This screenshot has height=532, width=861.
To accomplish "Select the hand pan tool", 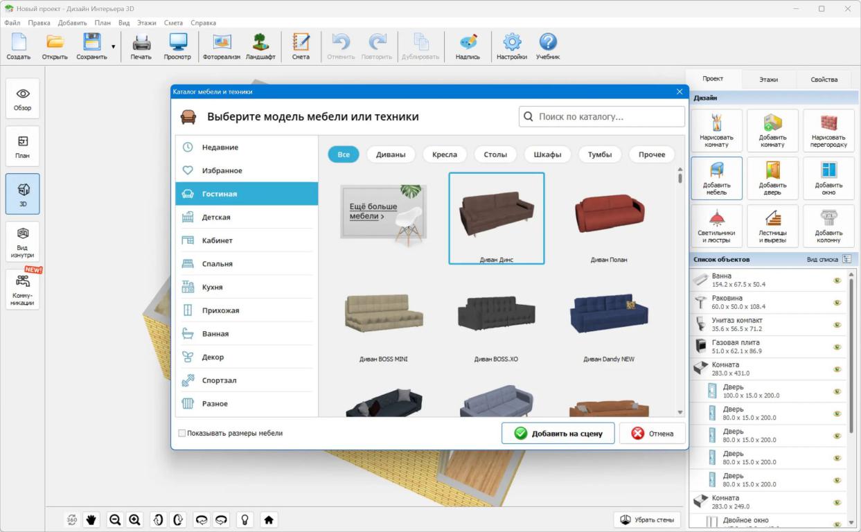I will click(x=91, y=520).
